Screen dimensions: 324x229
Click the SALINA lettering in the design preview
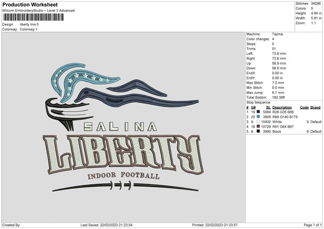click(120, 127)
